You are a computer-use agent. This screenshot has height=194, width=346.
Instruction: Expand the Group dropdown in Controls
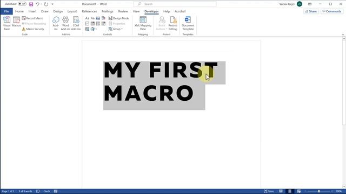coord(116,29)
